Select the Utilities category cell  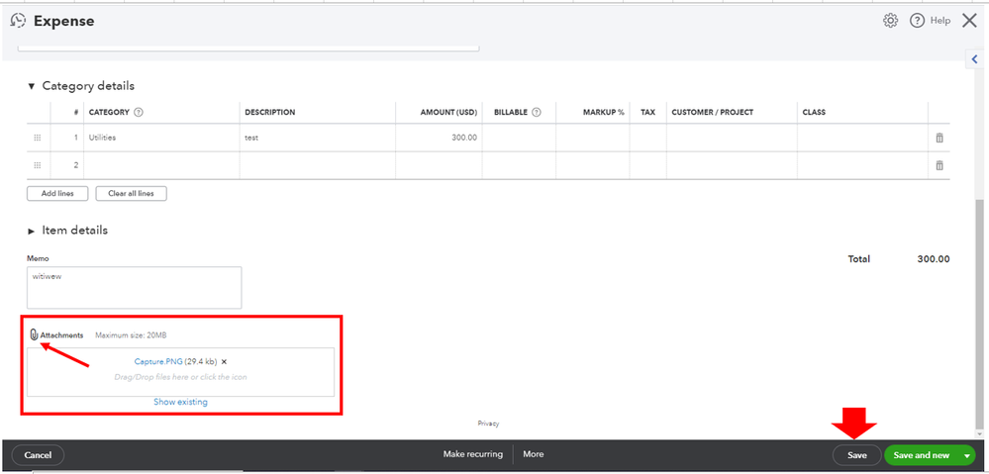pos(161,138)
